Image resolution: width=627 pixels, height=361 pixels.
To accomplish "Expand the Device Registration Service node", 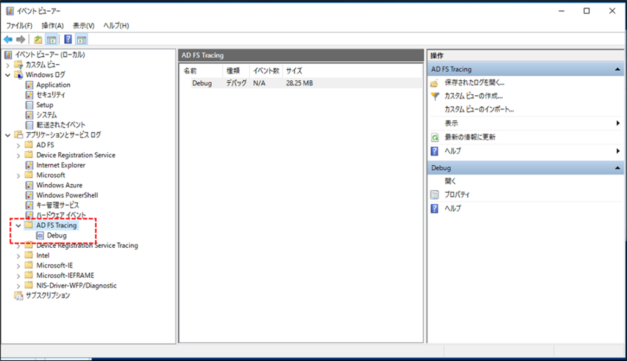I will [18, 155].
